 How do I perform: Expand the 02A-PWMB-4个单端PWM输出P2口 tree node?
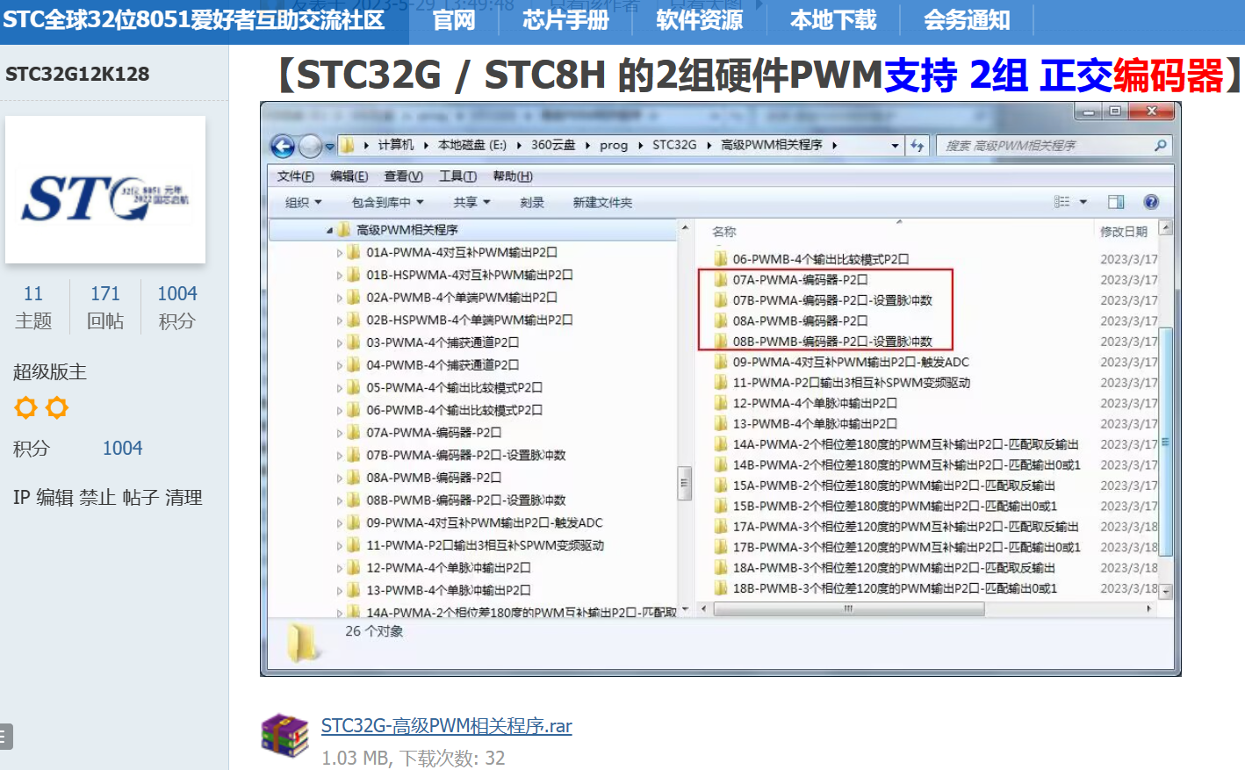click(340, 298)
